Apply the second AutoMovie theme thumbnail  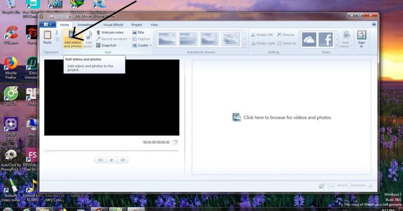[x=188, y=39]
